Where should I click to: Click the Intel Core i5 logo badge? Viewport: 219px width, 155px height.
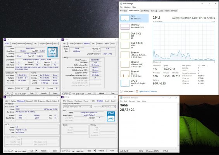[52, 52]
